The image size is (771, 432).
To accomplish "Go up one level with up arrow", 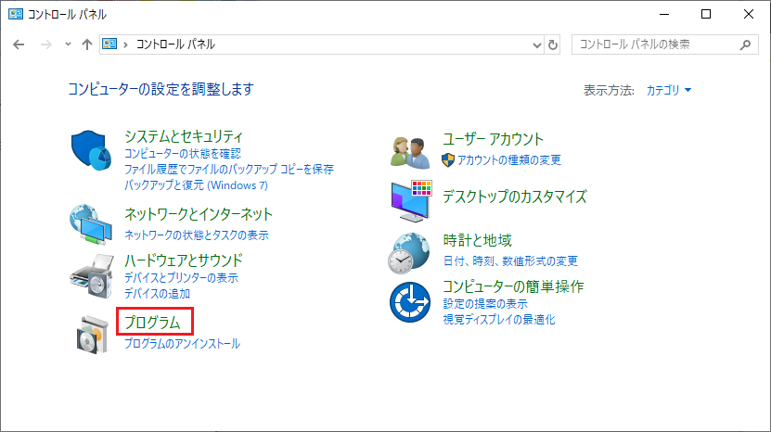I will [x=87, y=44].
